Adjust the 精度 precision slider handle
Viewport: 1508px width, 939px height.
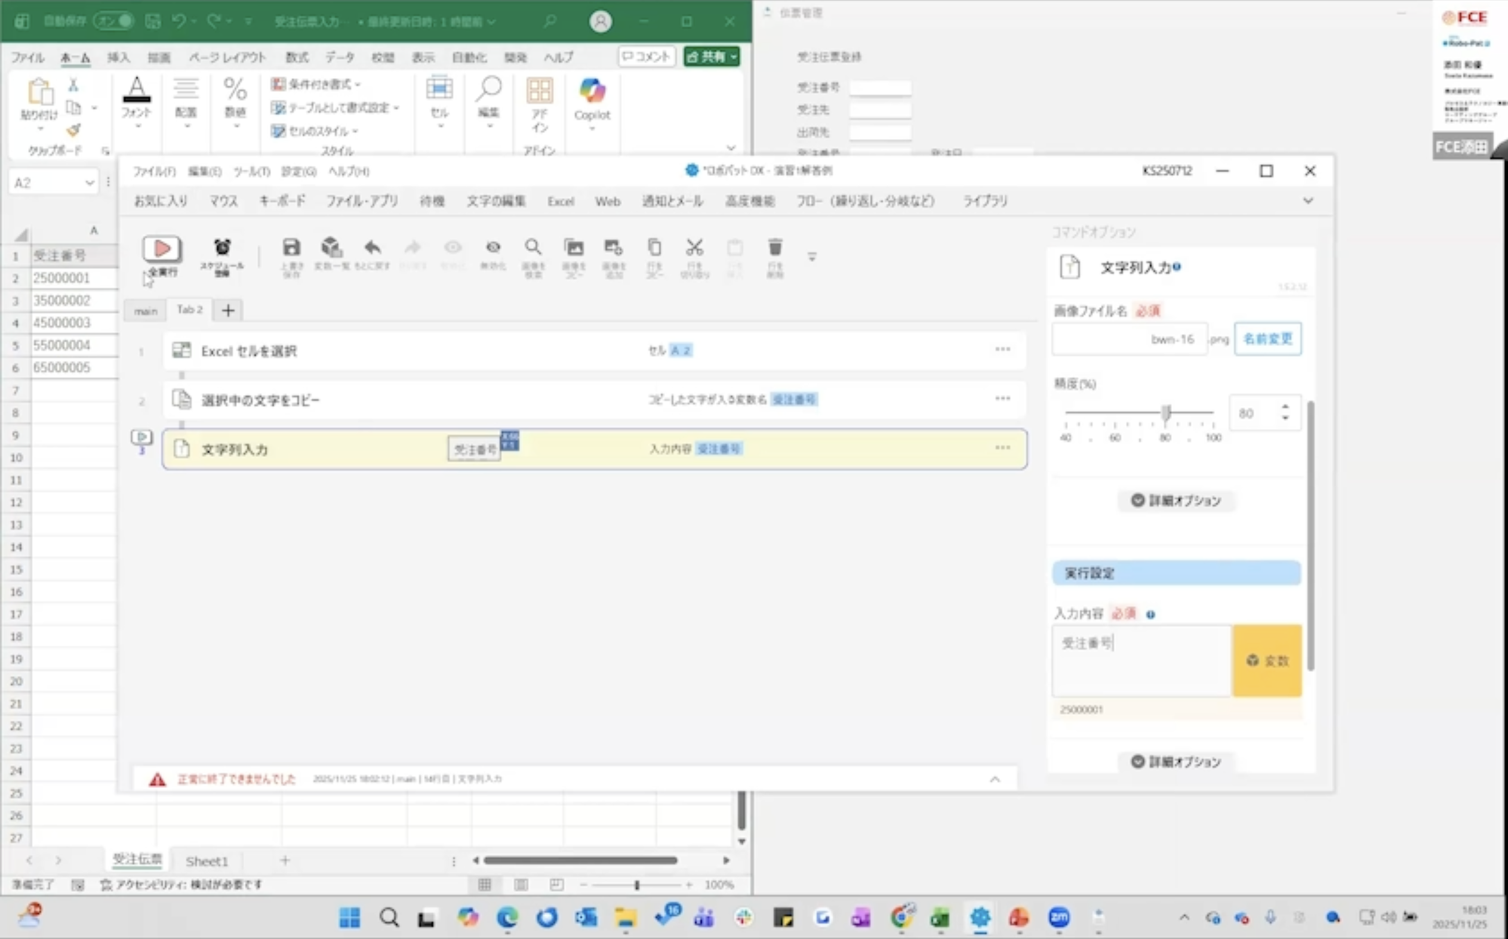[x=1167, y=412]
